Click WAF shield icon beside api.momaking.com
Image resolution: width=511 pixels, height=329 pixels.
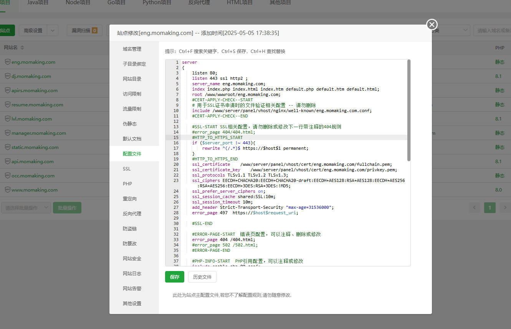click(x=7, y=161)
